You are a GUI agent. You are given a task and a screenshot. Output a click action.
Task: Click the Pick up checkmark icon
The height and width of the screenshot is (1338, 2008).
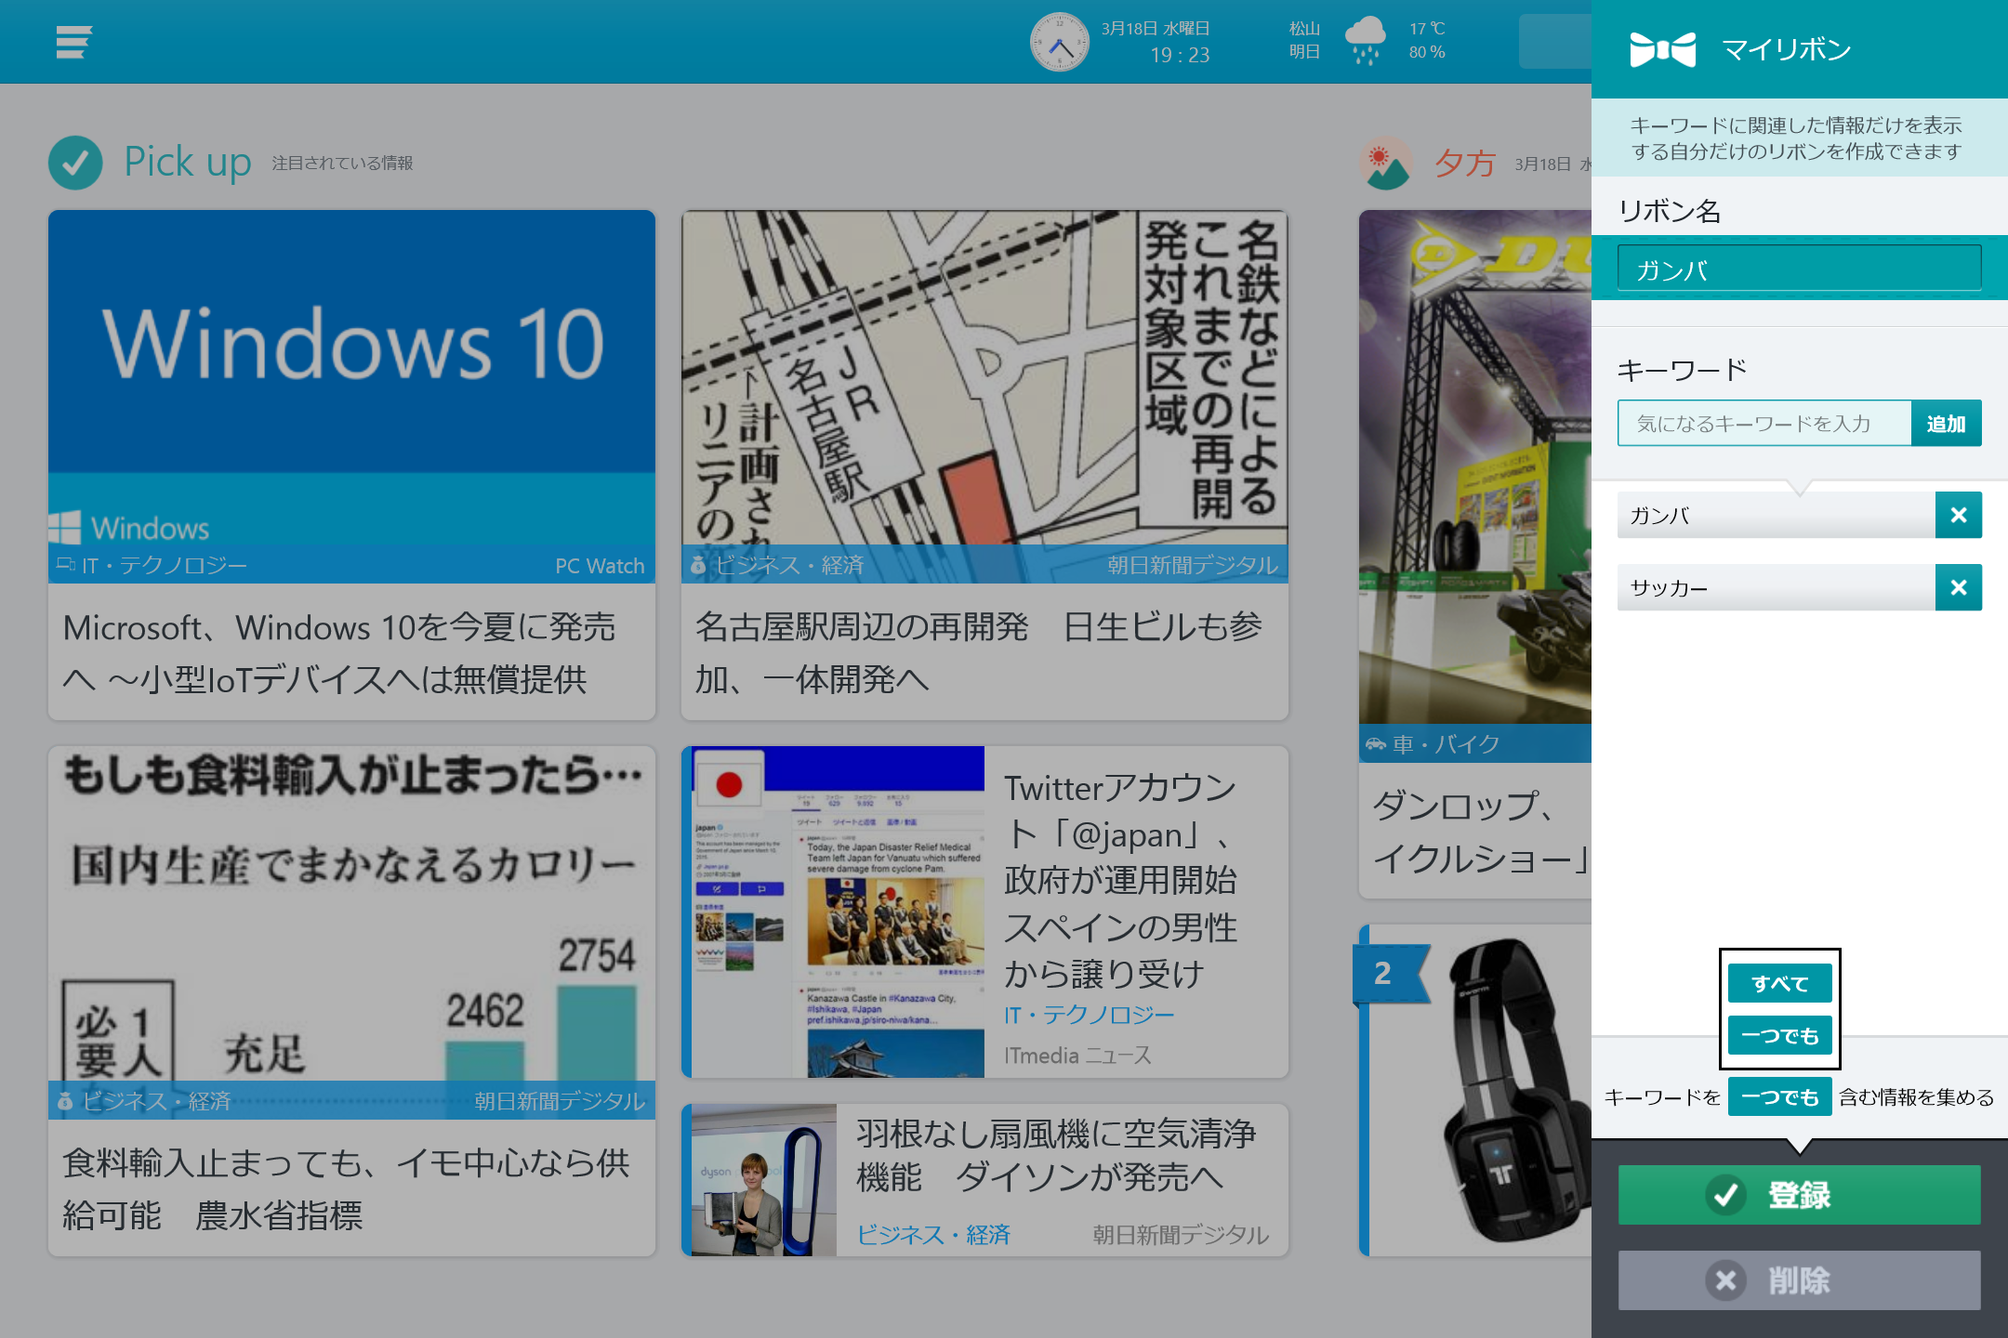[75, 163]
